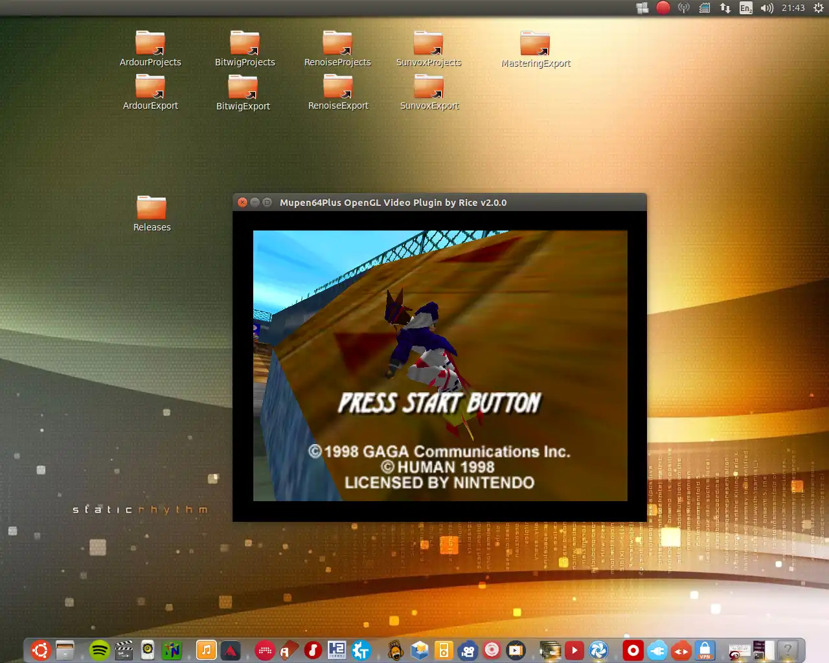
Task: Launch the orange media player dock icon
Action: tap(444, 650)
